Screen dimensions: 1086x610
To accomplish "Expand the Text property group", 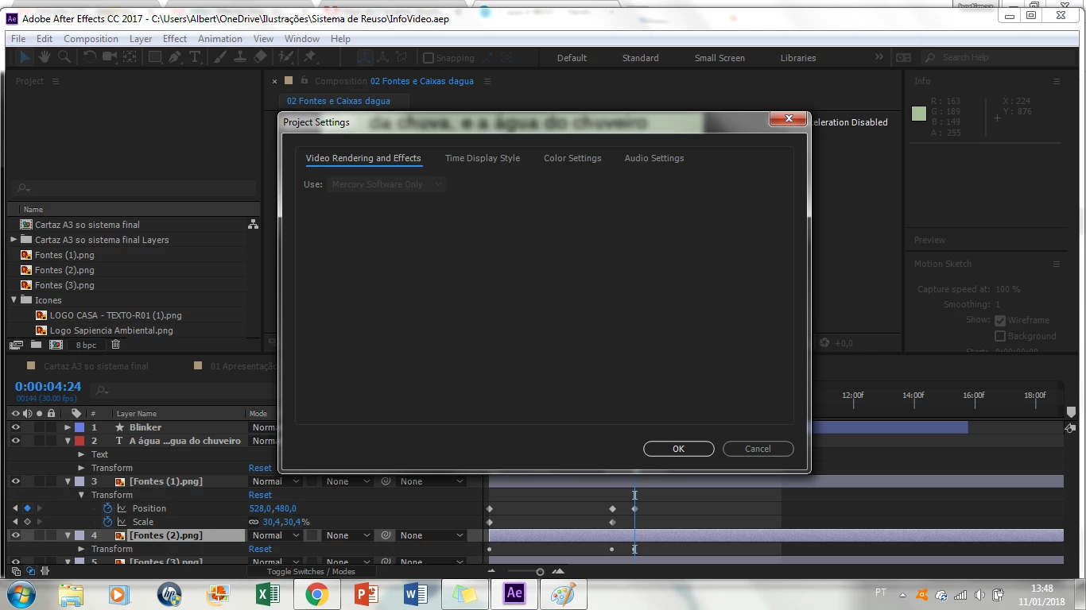I will (81, 454).
